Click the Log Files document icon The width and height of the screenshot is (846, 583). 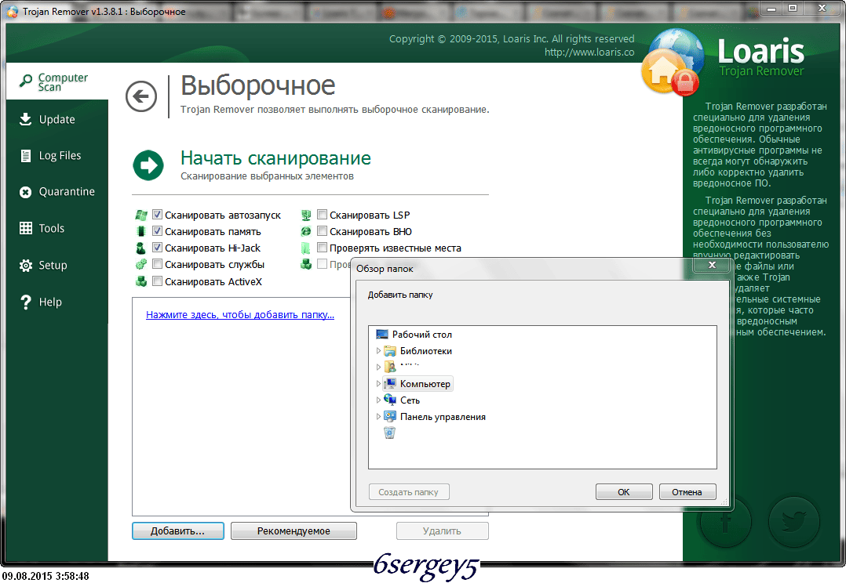coord(25,156)
